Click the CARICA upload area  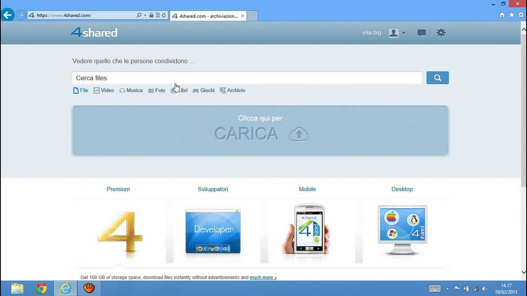[x=260, y=131]
